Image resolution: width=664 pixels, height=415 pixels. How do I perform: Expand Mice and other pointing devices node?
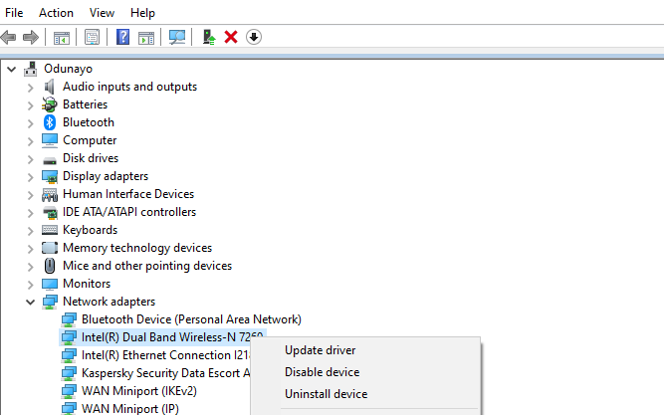point(31,267)
